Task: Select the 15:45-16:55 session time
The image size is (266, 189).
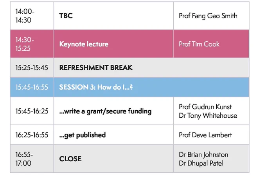Action: (x=32, y=87)
